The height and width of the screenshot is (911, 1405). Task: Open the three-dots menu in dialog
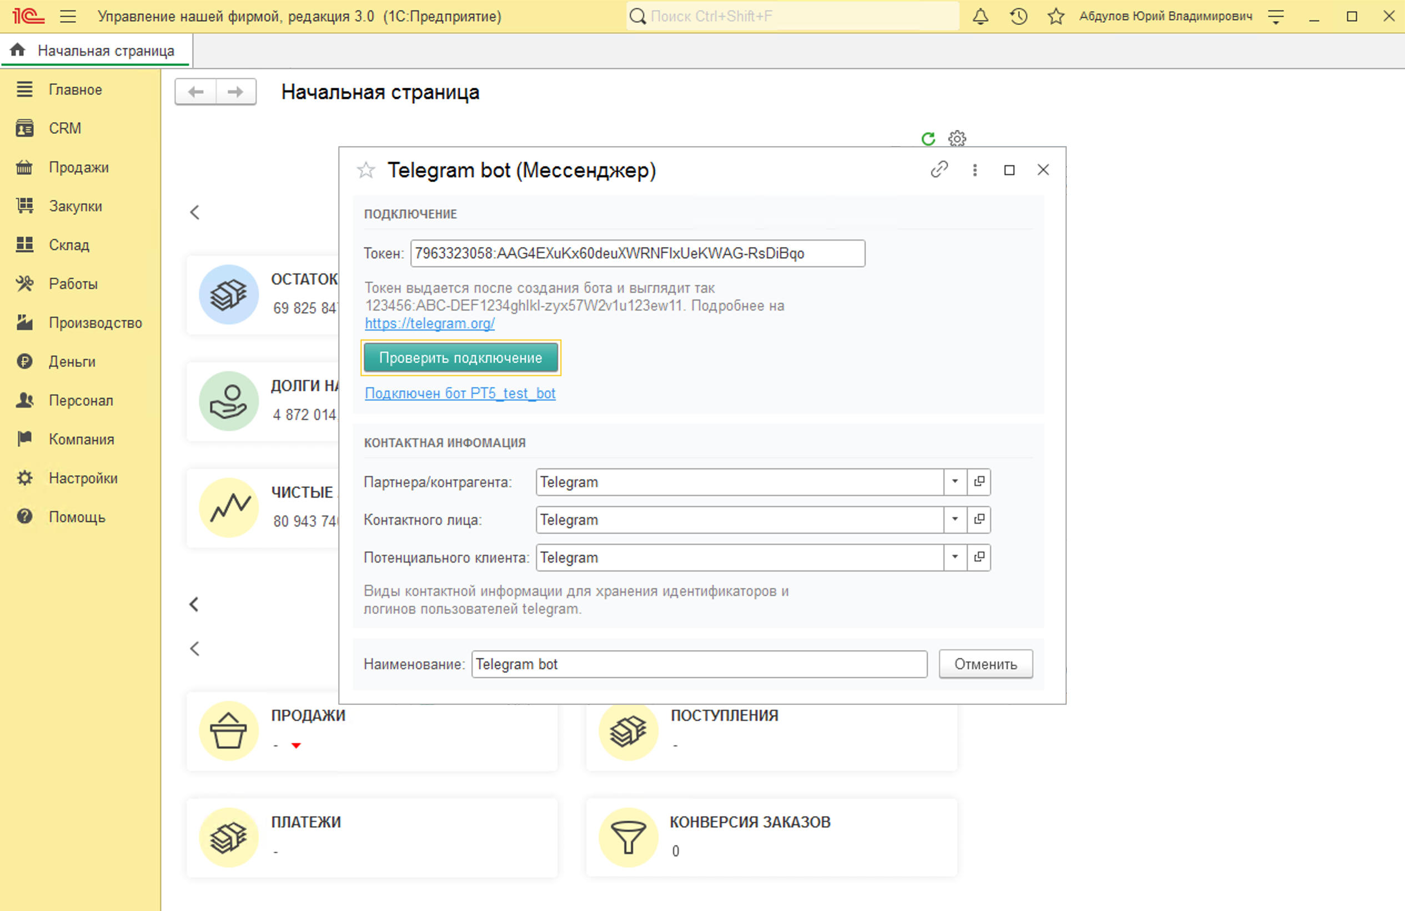point(975,170)
